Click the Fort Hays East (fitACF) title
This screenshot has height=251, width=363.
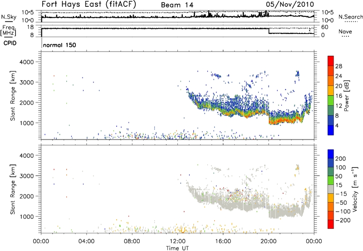point(88,4)
